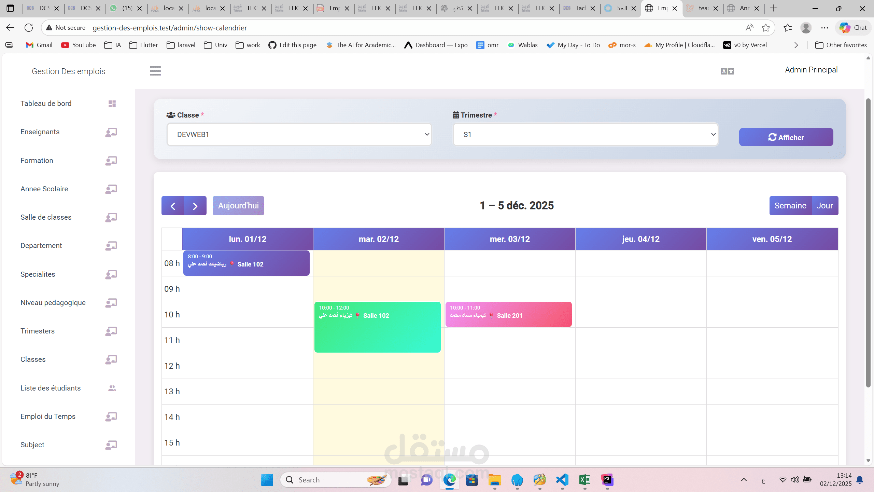The width and height of the screenshot is (874, 492).
Task: Click the Niveau pedagogique sidebar icon
Action: pos(111,303)
